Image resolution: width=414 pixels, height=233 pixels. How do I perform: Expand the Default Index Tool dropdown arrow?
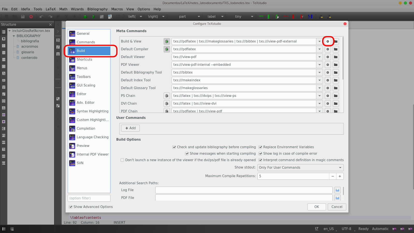[x=320, y=80]
